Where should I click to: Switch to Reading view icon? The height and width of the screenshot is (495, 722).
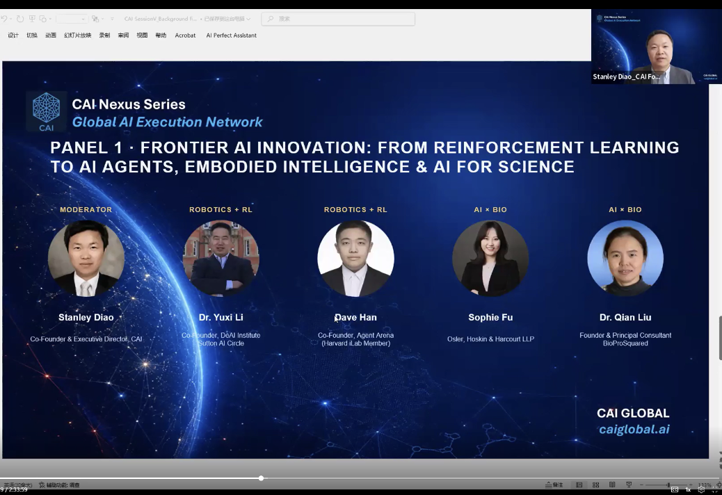coord(612,485)
